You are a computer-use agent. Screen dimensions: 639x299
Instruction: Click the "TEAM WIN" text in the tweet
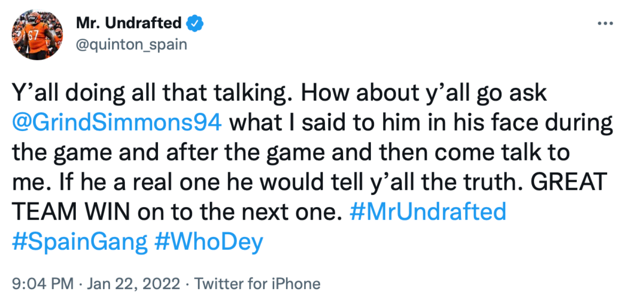72,212
